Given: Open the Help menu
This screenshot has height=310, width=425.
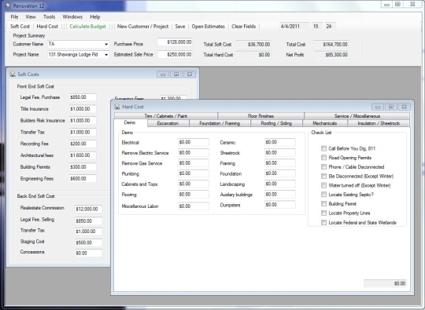Looking at the screenshot, I should [95, 16].
